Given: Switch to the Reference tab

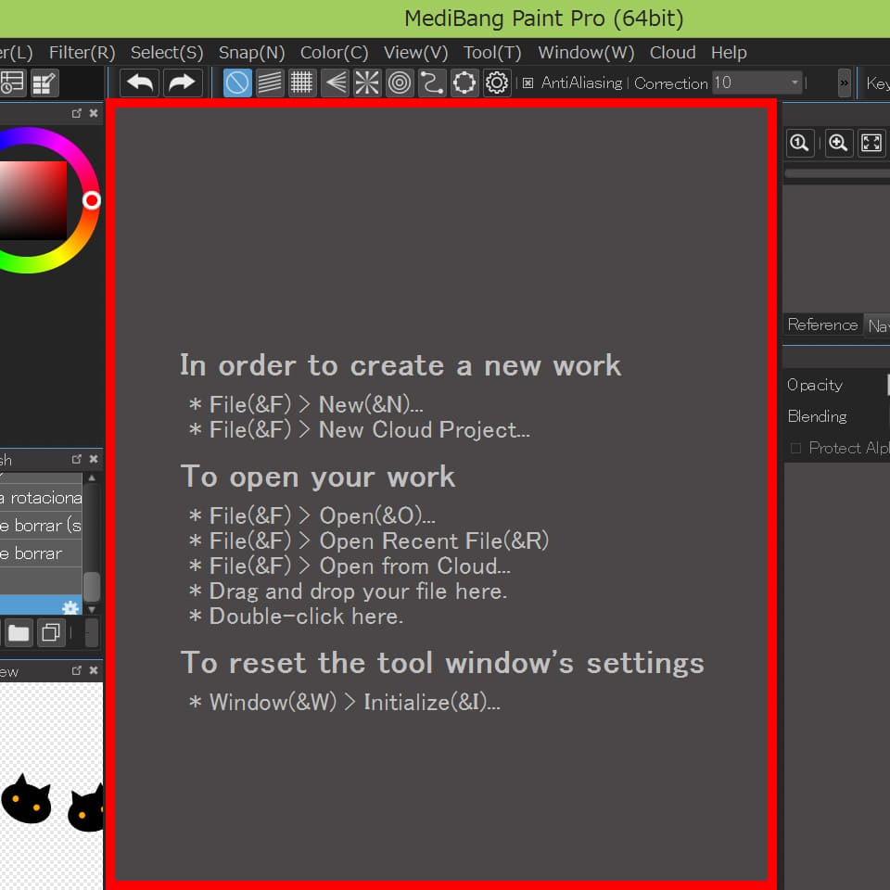Looking at the screenshot, I should click(822, 324).
